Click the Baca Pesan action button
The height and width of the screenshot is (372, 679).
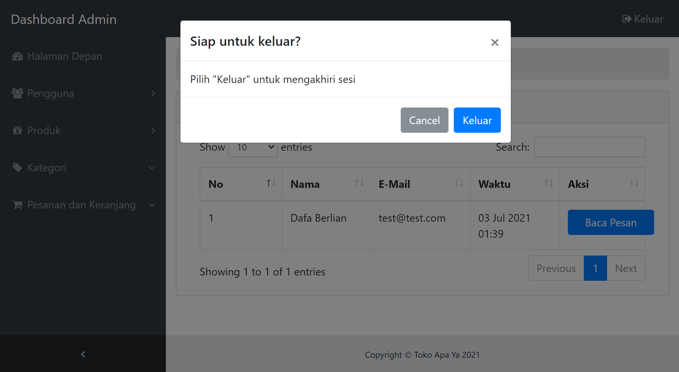point(611,222)
